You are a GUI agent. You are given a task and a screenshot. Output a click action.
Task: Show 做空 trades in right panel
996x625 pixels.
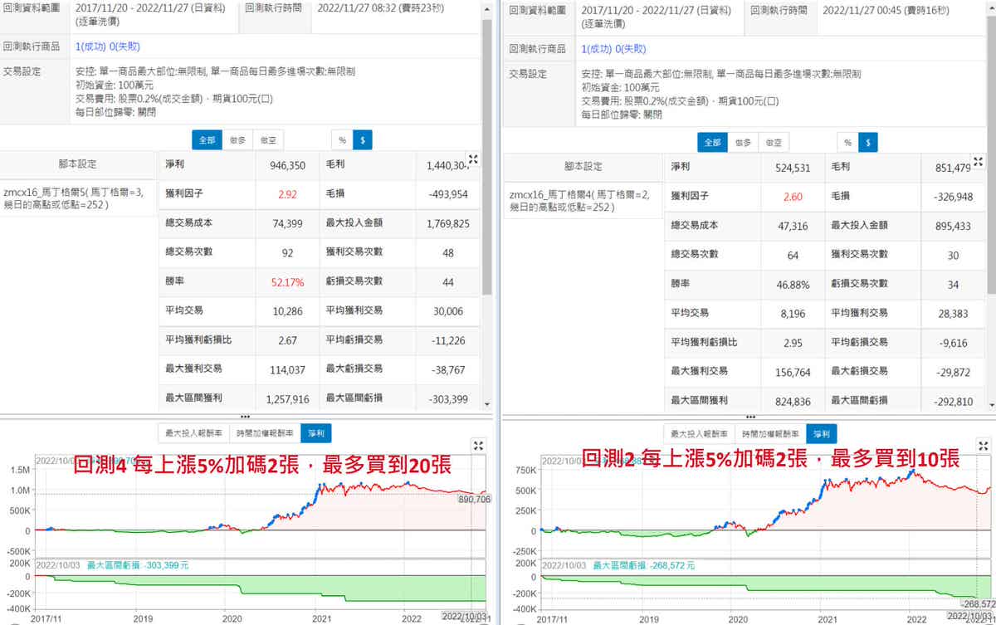[x=774, y=142]
